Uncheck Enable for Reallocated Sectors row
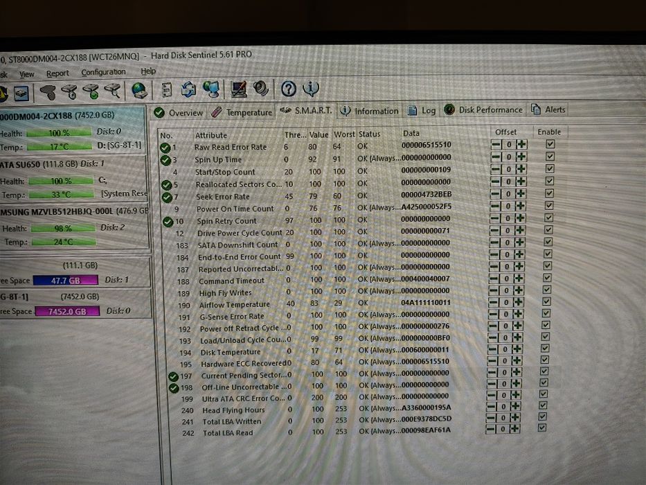Viewport: 646px width, 485px height. point(550,181)
